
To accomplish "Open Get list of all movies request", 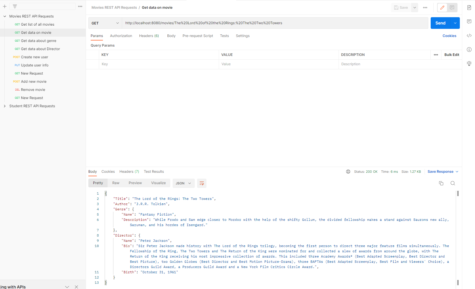I will (43, 24).
